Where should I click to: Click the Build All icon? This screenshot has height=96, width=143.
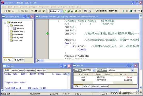[x=89, y=11]
